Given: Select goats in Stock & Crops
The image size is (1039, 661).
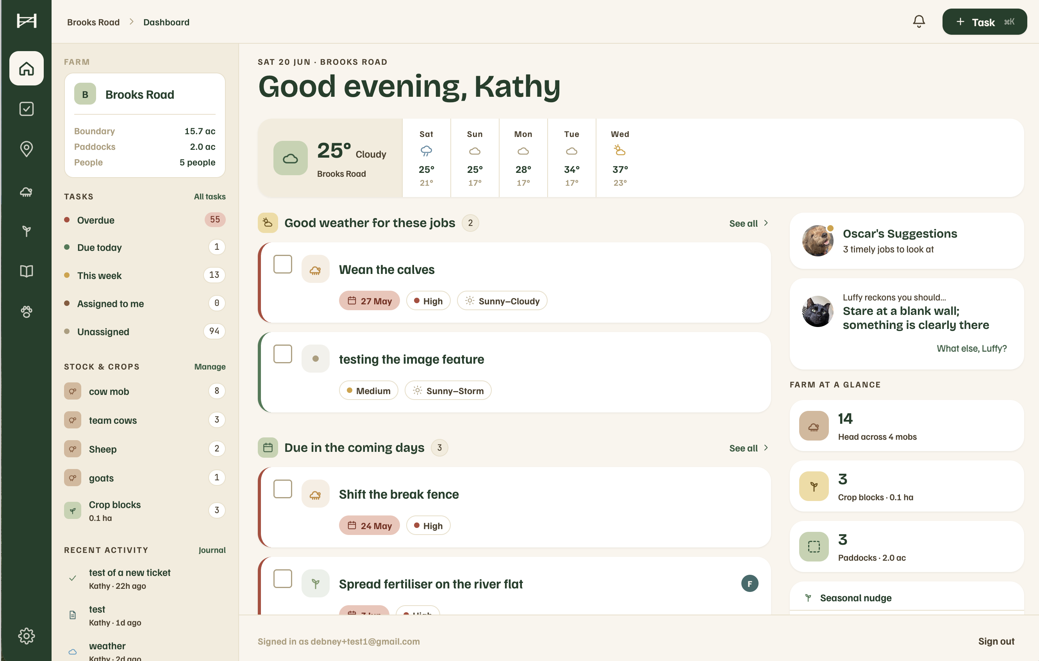Looking at the screenshot, I should 145,478.
